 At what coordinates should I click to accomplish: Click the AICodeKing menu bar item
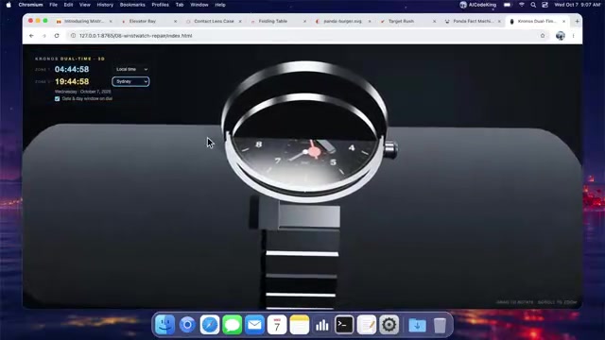point(478,5)
